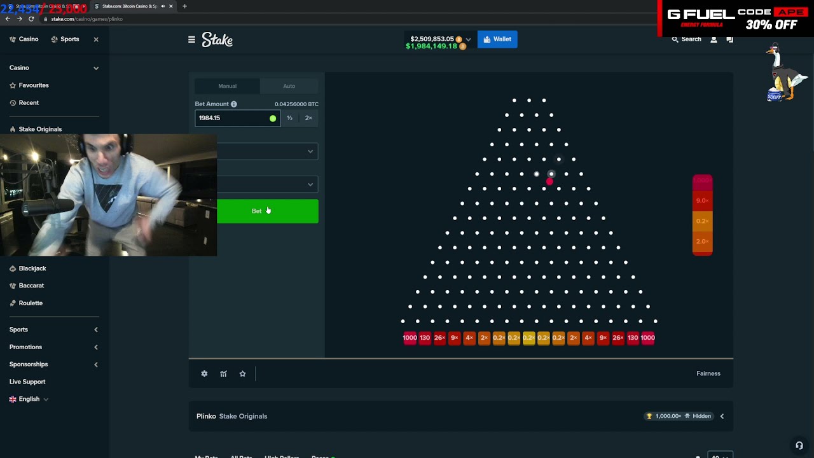Click the 9.0× entry in result history
Screen dimensions: 814x458
[702, 201]
